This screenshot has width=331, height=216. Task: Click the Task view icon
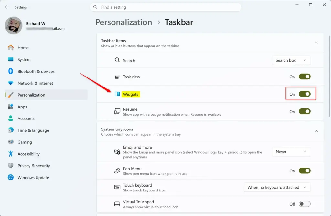coord(117,77)
